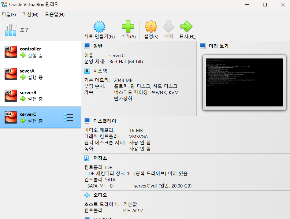Click the Storage (저장소) disk icon
Screen dimensions: 290x219
point(87,158)
